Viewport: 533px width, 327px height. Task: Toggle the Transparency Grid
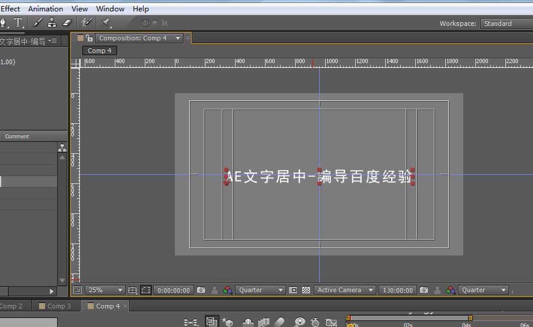pyautogui.click(x=306, y=290)
